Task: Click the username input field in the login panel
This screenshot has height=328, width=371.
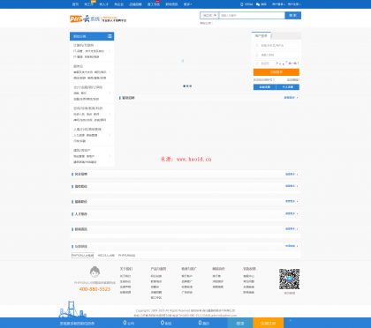Action: [276, 45]
